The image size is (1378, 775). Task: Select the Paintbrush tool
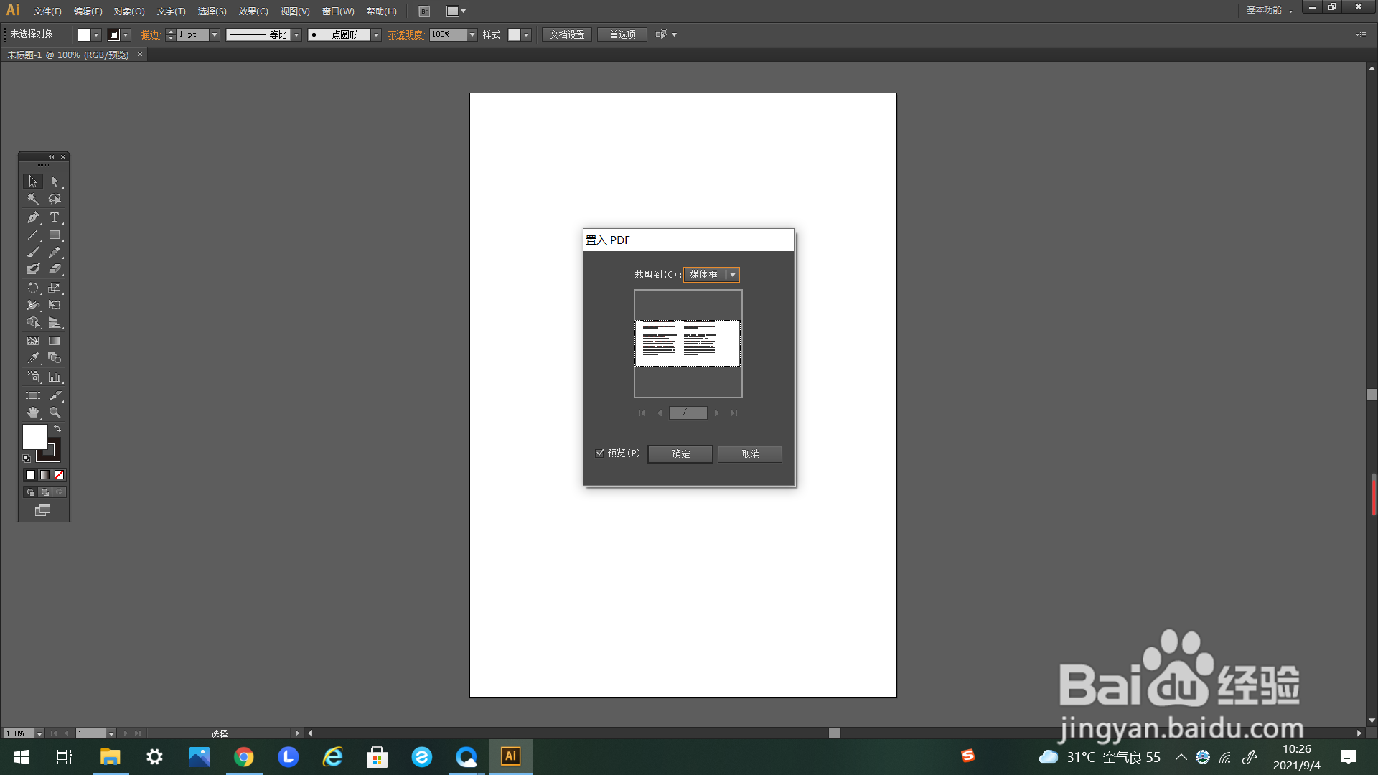(33, 252)
